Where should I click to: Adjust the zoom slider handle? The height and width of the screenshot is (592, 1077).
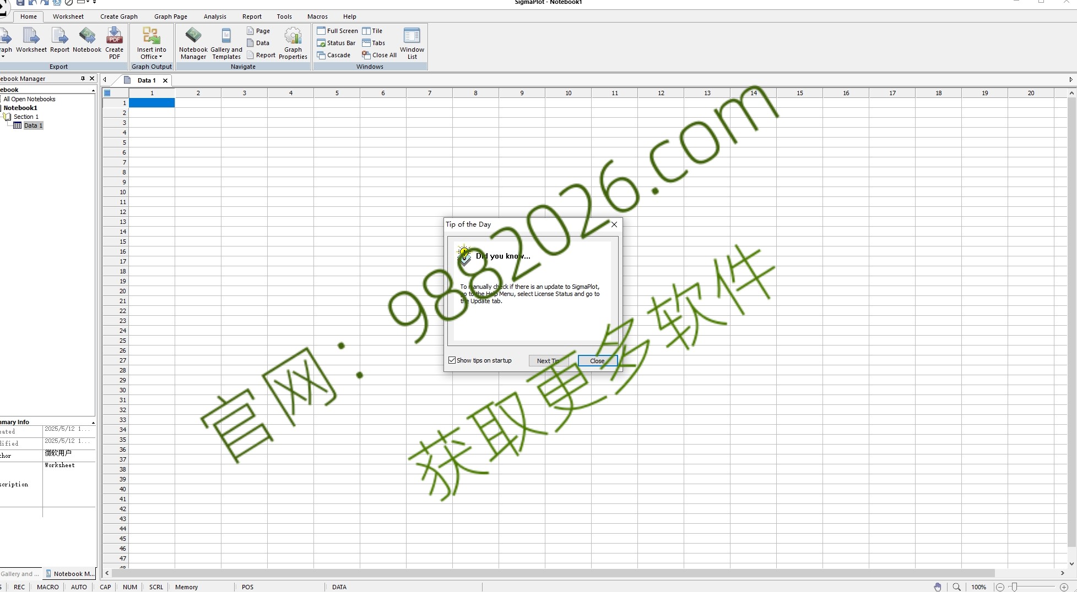(1015, 587)
